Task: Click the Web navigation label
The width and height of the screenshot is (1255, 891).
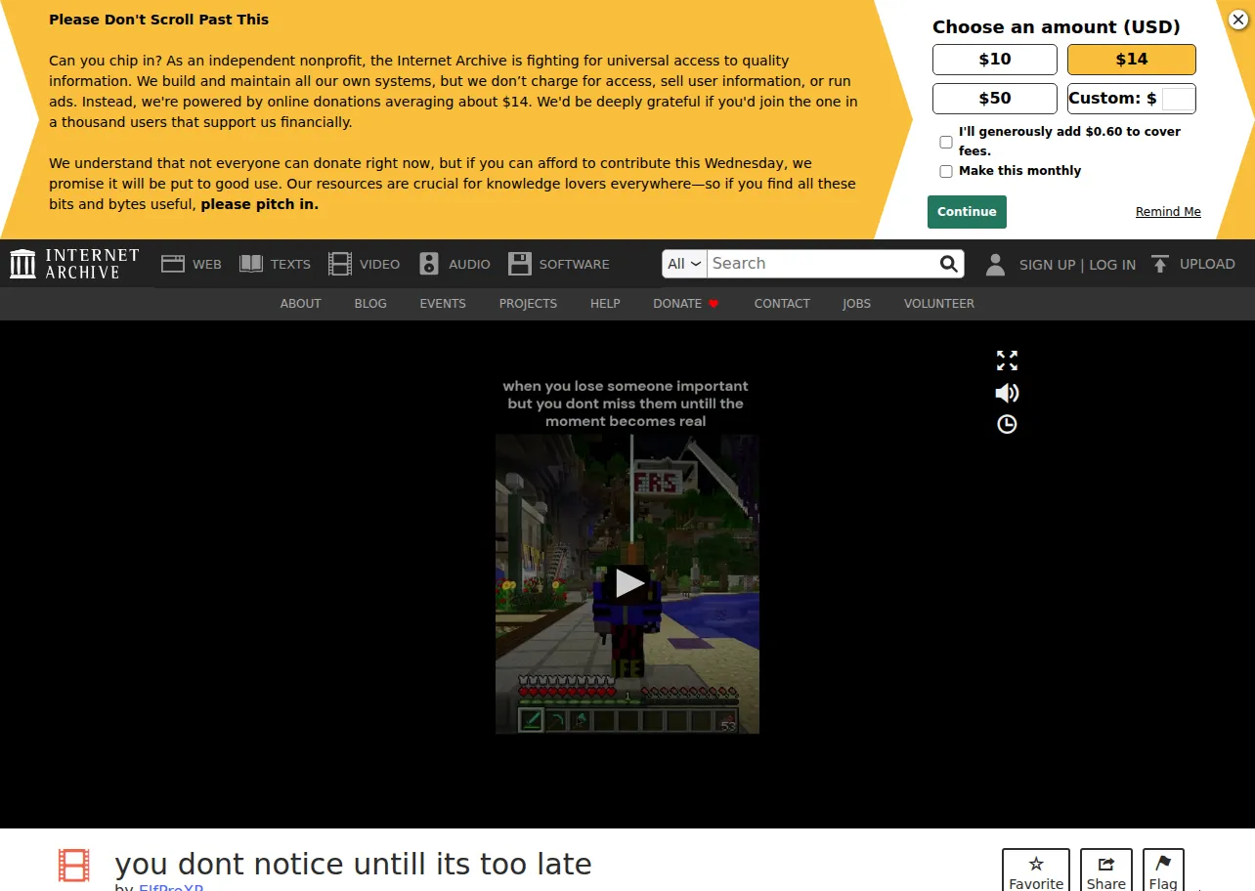Action: [207, 265]
